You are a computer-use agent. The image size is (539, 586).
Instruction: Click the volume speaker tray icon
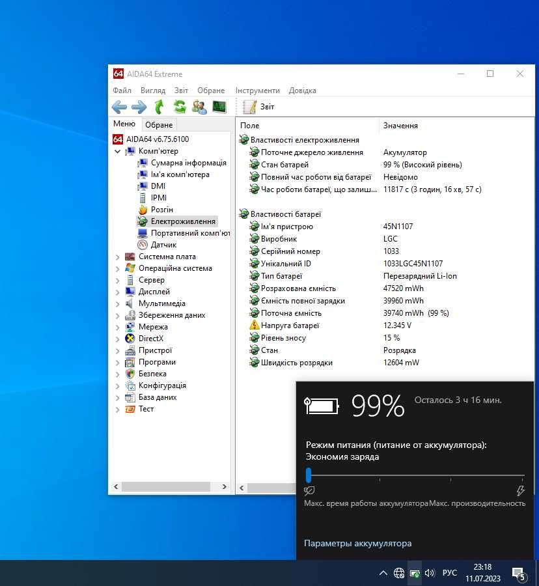[430, 573]
